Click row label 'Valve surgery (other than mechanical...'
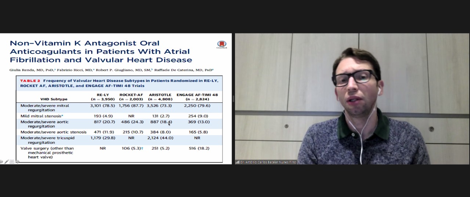The height and width of the screenshot is (197, 470). click(x=47, y=153)
